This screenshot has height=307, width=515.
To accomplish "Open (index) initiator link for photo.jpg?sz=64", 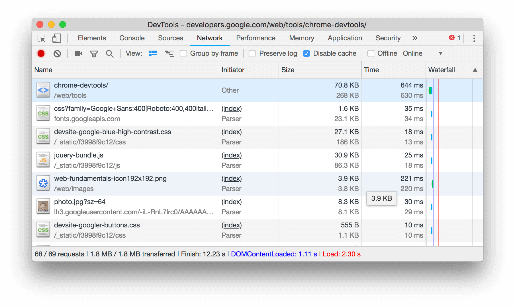I will click(x=232, y=202).
